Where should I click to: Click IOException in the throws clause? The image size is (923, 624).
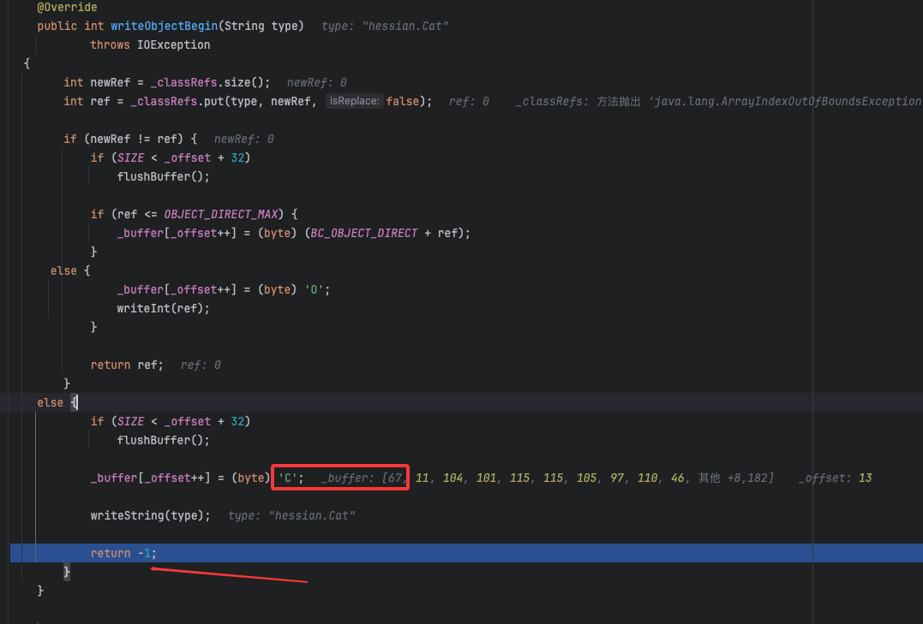174,45
